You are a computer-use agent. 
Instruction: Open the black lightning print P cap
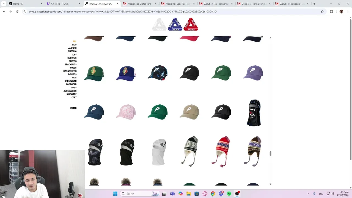[x=158, y=73]
